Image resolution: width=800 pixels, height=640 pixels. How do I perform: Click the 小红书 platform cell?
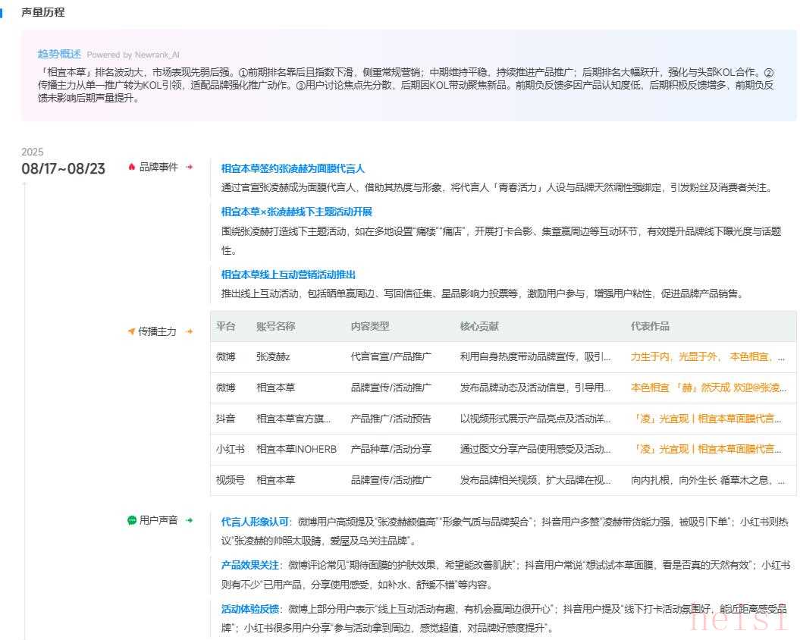click(230, 449)
